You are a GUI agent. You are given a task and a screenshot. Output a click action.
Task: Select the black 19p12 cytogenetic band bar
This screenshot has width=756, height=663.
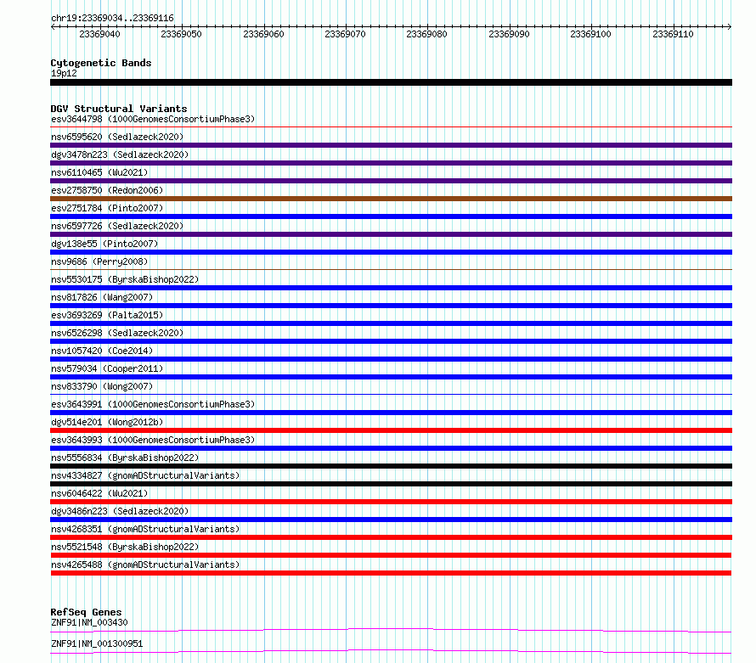point(391,82)
